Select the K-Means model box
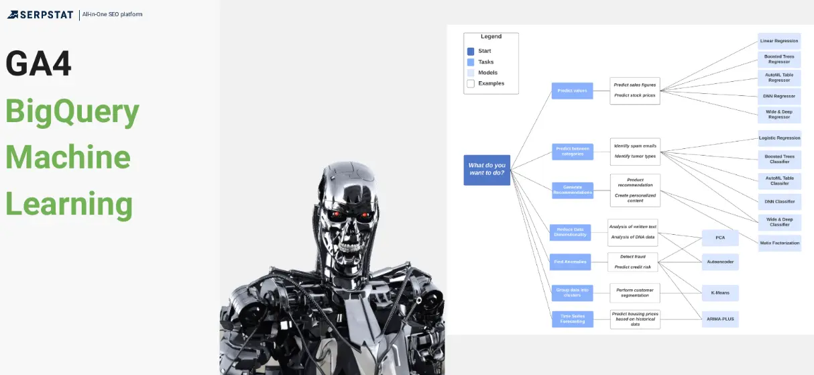Viewport: 814px width, 375px height. (x=720, y=293)
